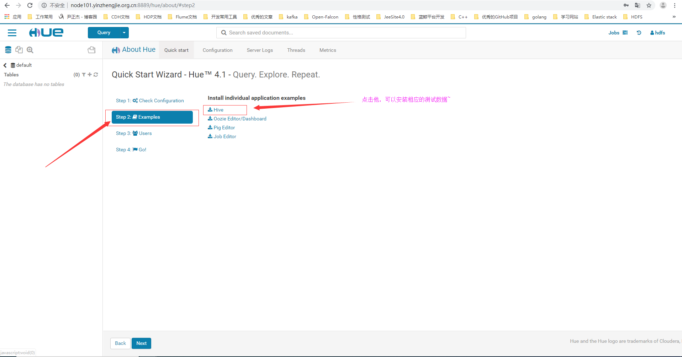Open the Hue hamburger menu
682x357 pixels.
pos(12,33)
